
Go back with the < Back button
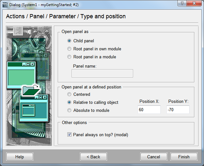(93, 157)
